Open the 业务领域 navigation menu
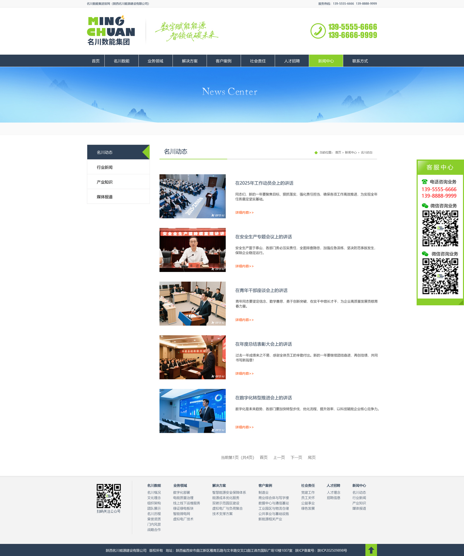This screenshot has width=464, height=556. coord(155,61)
